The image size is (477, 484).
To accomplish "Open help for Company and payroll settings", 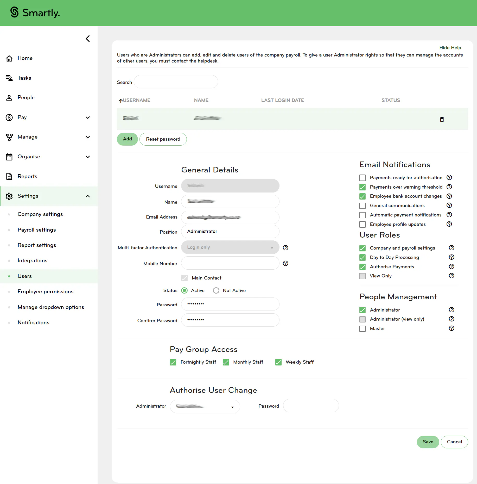I will 451,248.
